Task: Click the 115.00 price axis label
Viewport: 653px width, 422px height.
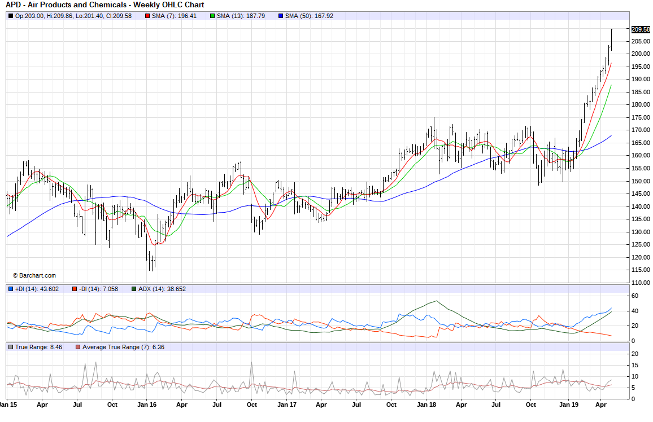Action: [x=641, y=270]
